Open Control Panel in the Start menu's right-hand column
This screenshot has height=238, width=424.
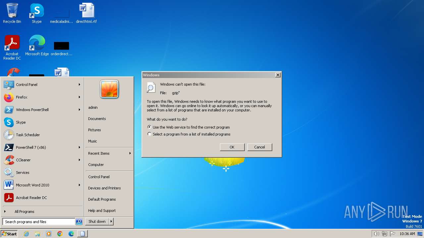(99, 177)
